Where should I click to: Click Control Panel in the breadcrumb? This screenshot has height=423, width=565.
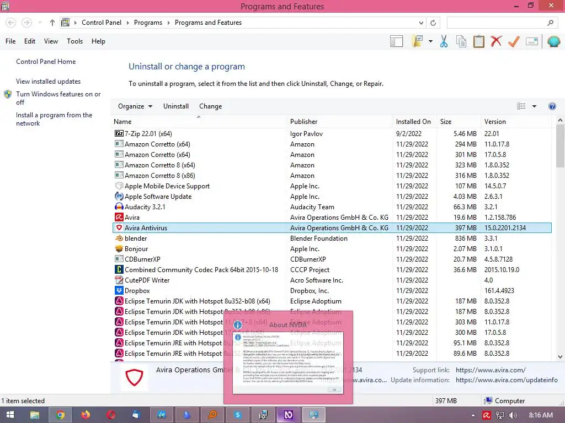pos(102,23)
